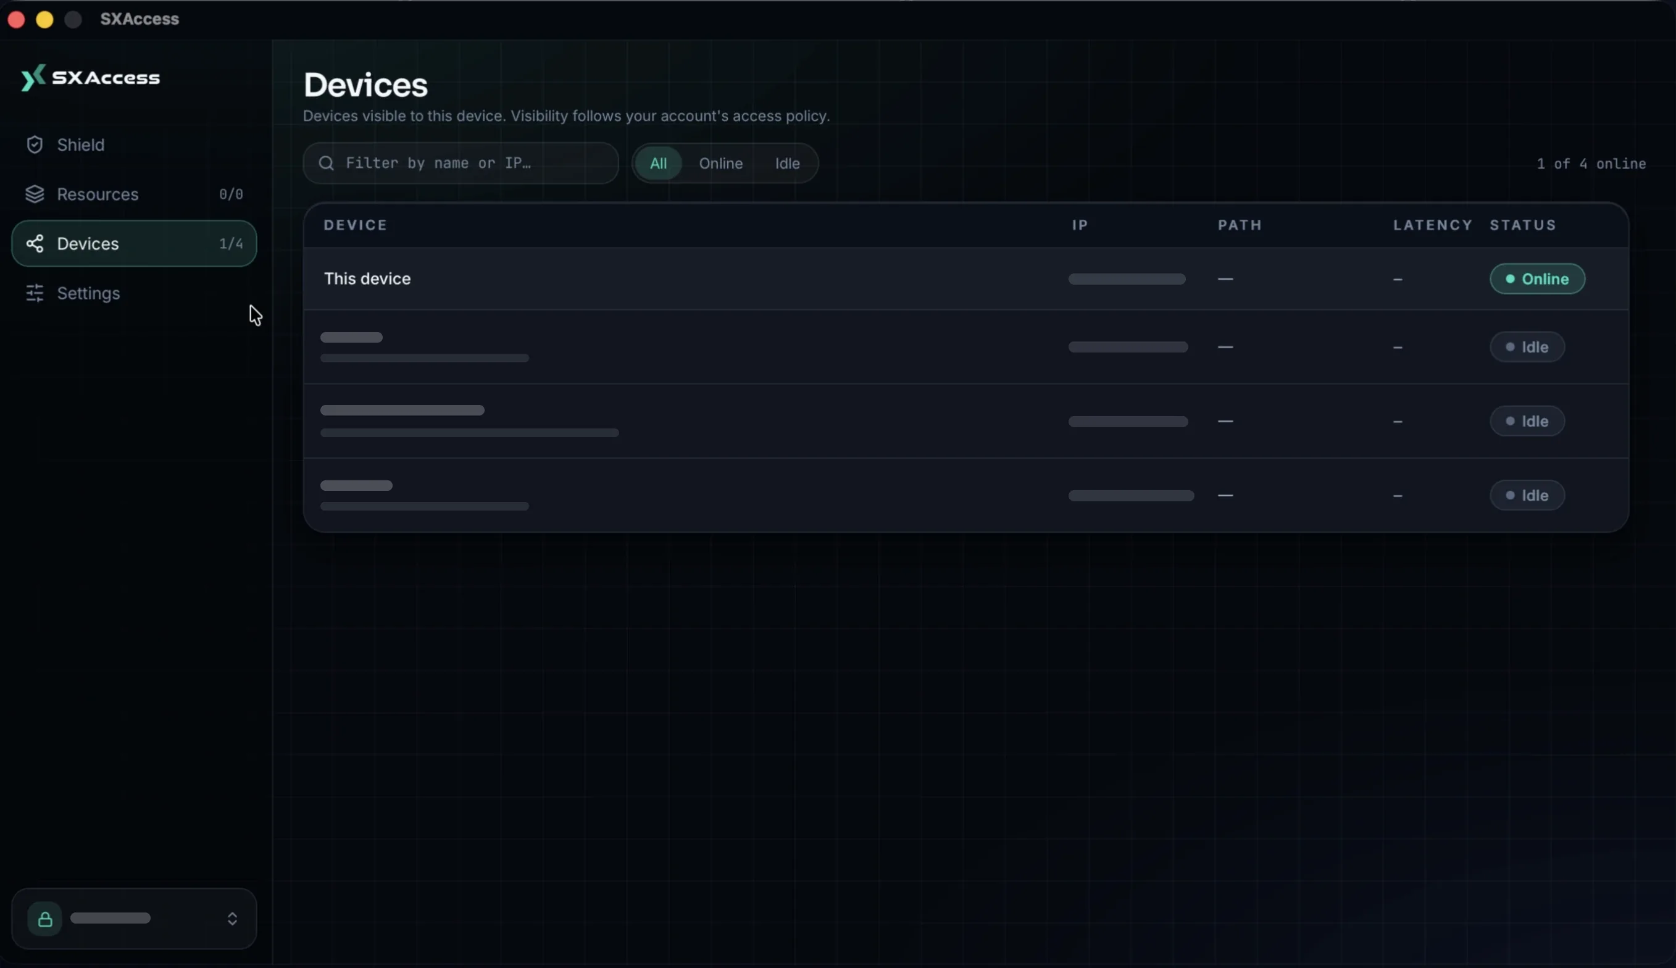
Task: Click the 1 of 4 online counter
Action: [1591, 164]
